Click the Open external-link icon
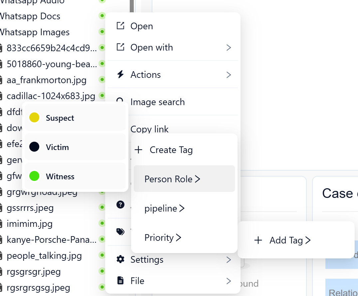Screen dimensions: 358x296 tap(120, 26)
